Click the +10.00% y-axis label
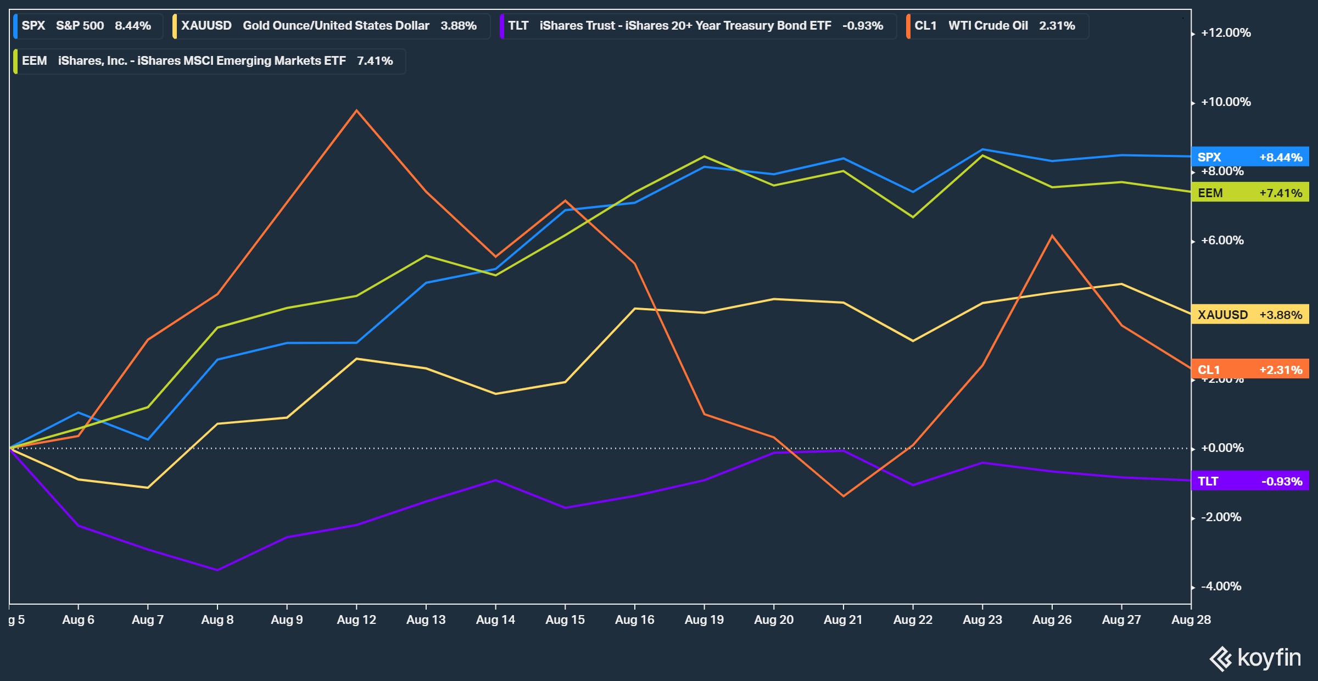Image resolution: width=1318 pixels, height=681 pixels. (x=1226, y=102)
